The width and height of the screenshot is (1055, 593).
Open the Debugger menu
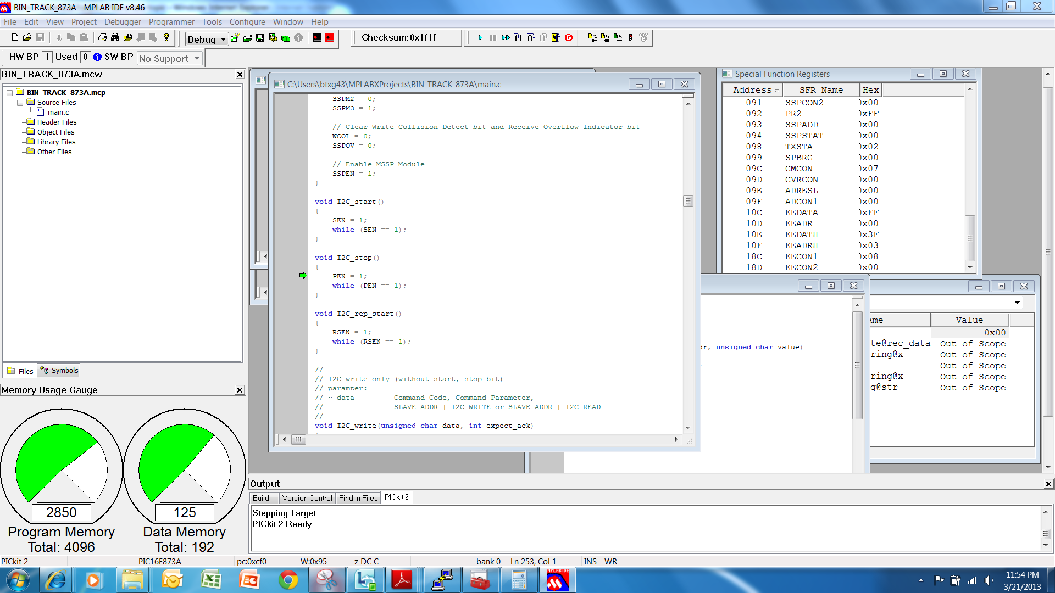coord(123,22)
